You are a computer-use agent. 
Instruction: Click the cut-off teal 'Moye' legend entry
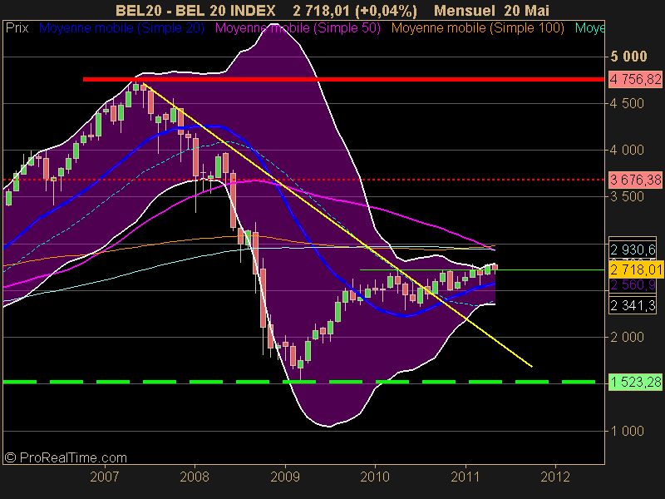click(589, 28)
